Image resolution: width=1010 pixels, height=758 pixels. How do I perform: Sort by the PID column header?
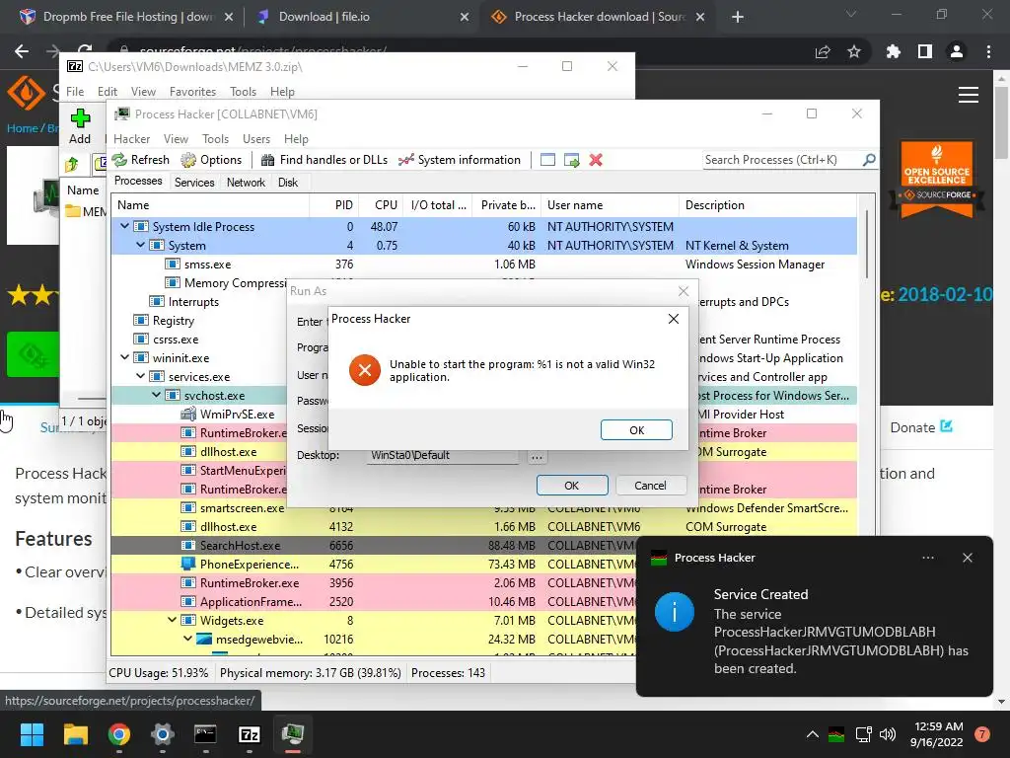(334, 205)
